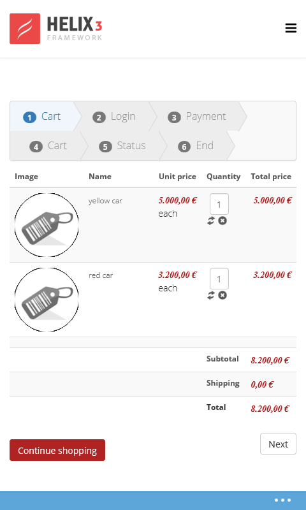Click the Continue shopping button

click(x=57, y=450)
